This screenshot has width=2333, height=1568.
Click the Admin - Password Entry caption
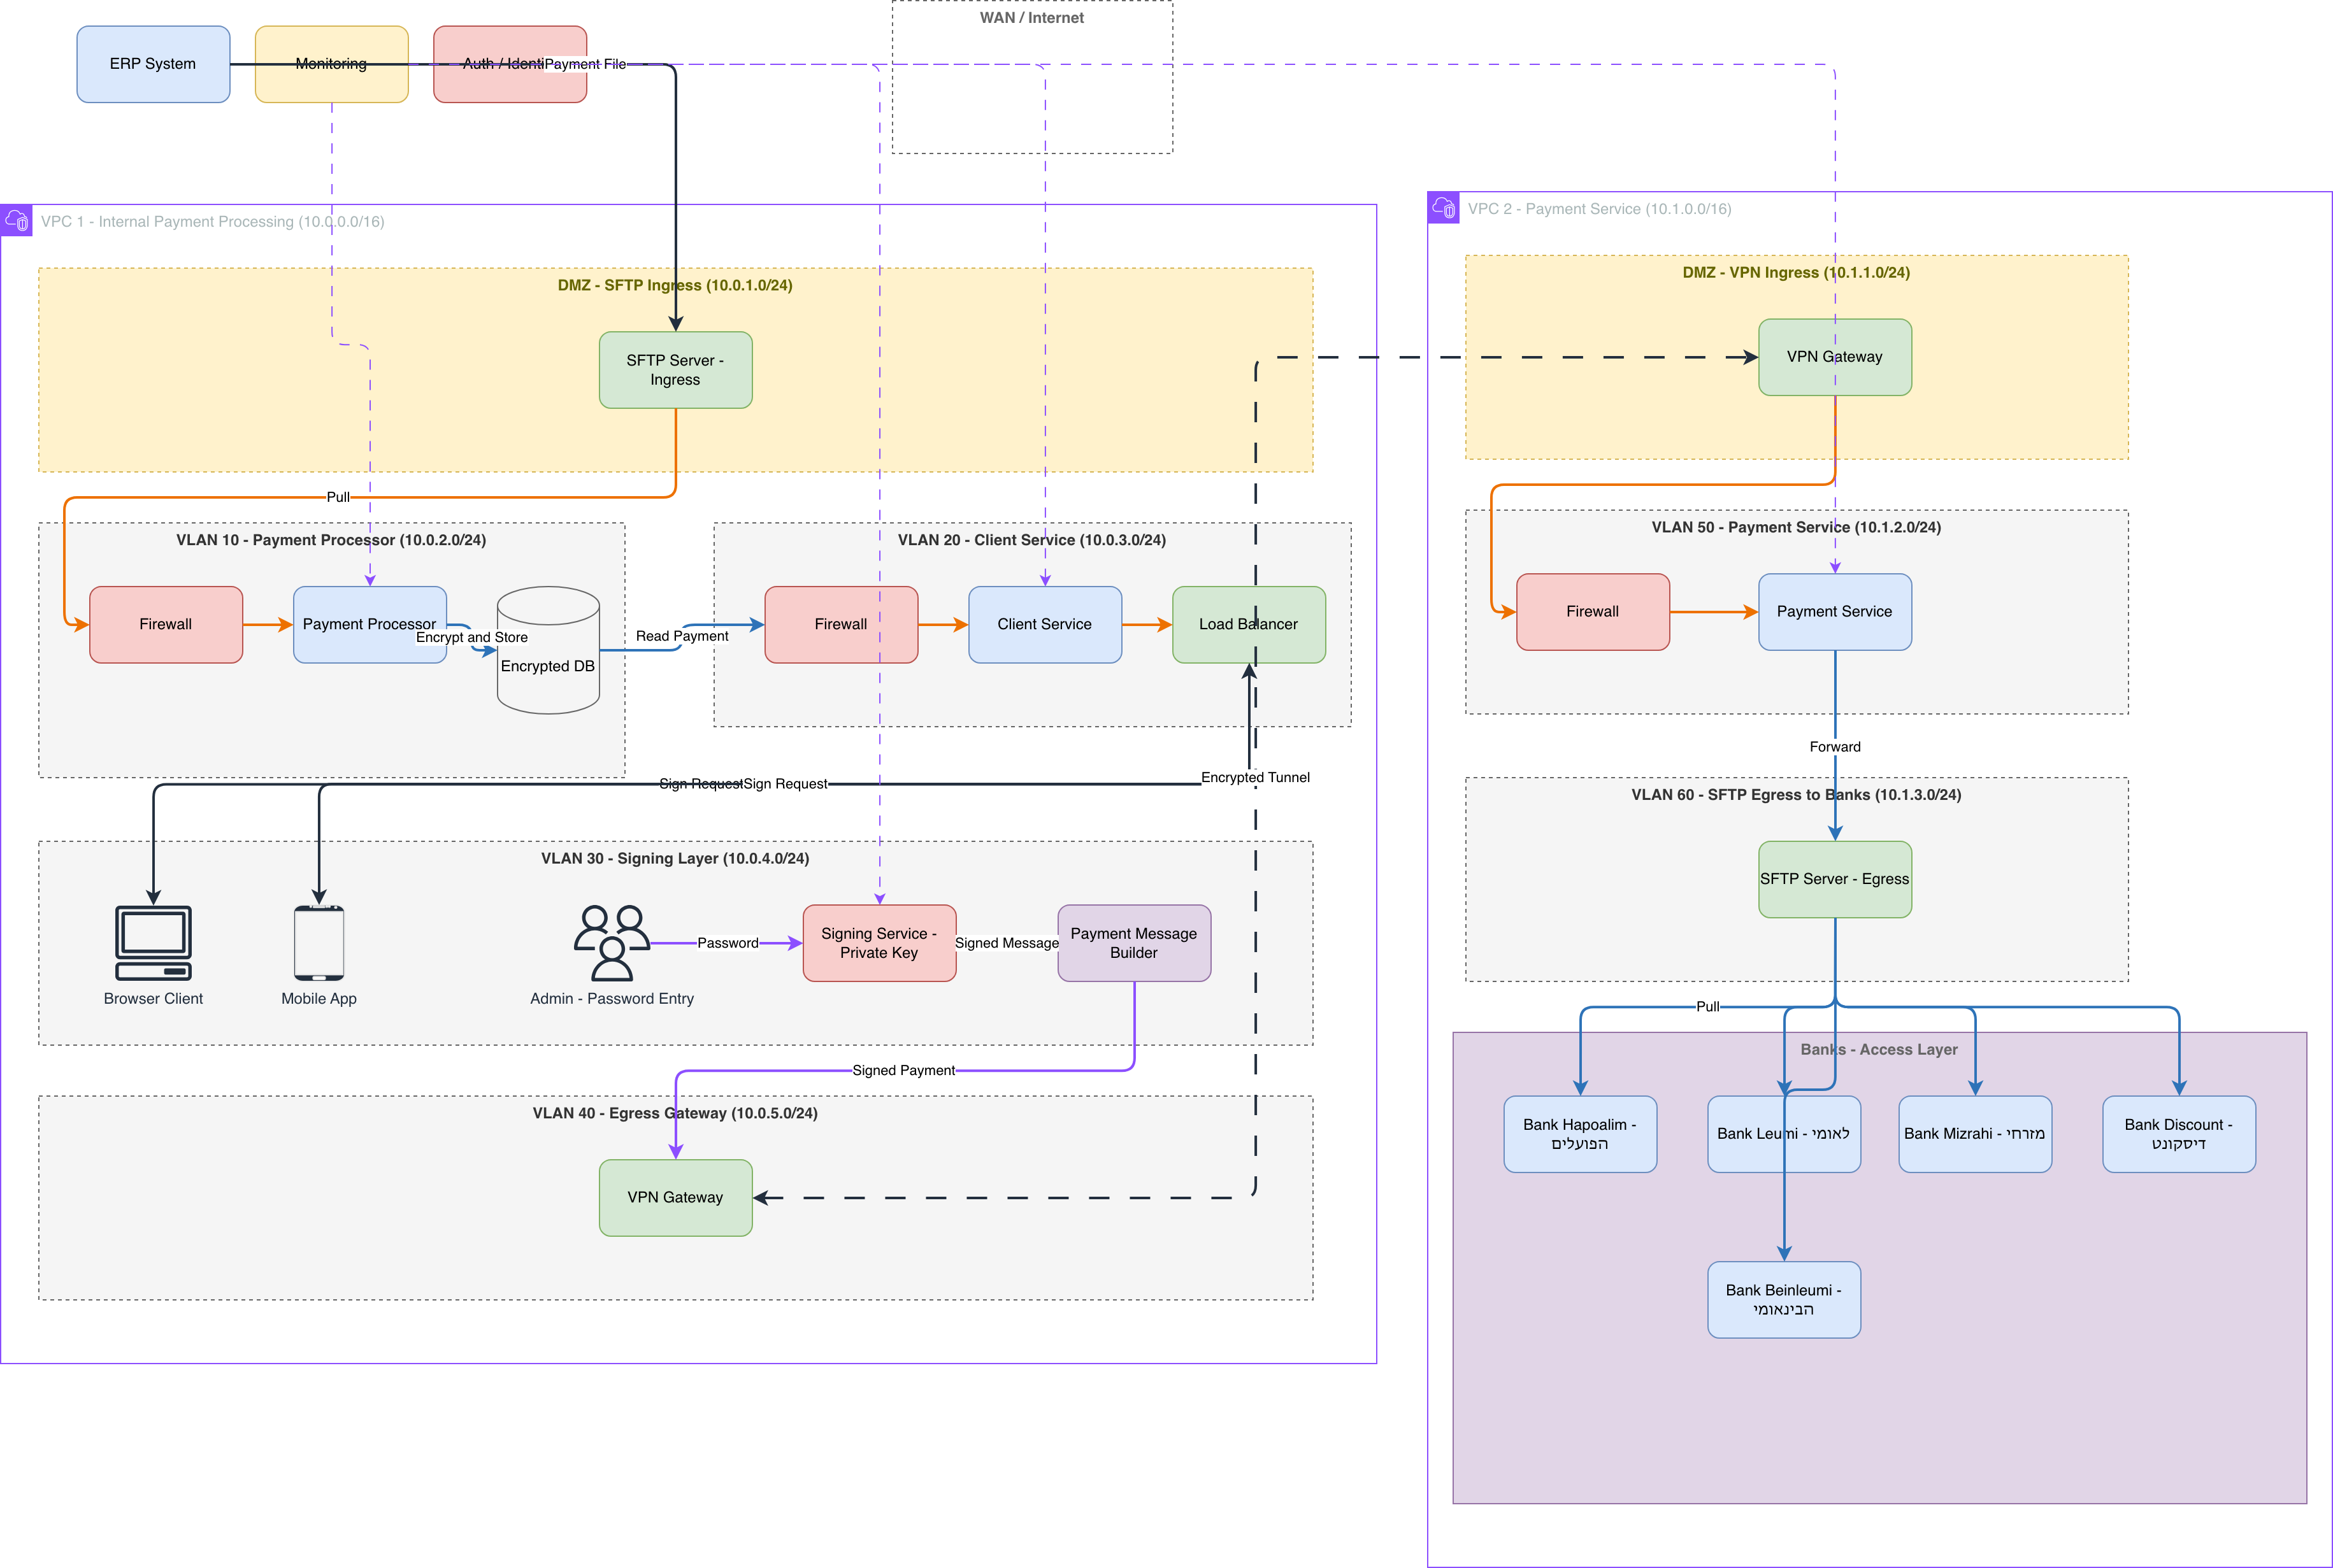click(x=612, y=998)
